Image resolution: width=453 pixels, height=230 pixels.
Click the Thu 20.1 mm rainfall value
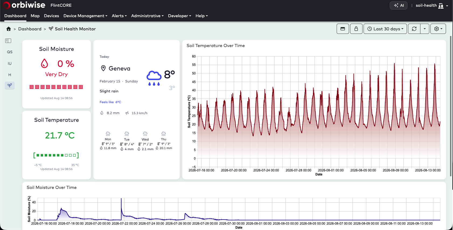coord(166,148)
